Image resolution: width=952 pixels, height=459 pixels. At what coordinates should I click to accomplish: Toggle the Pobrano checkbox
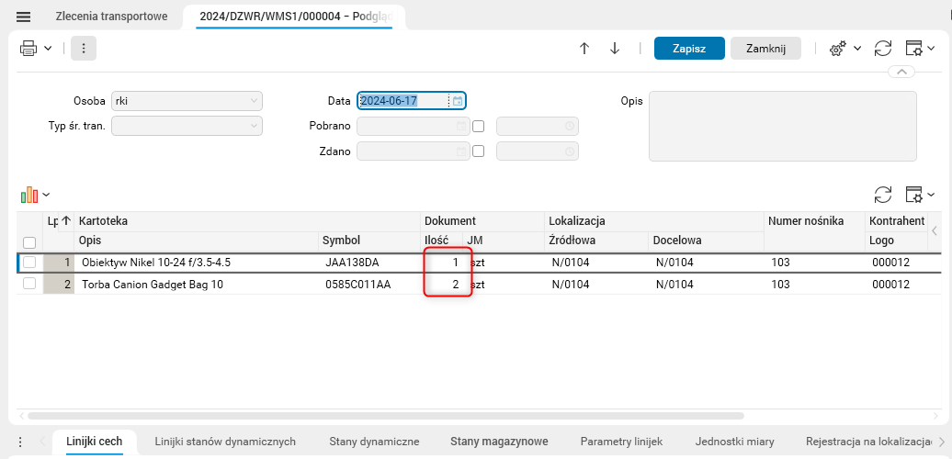point(479,126)
